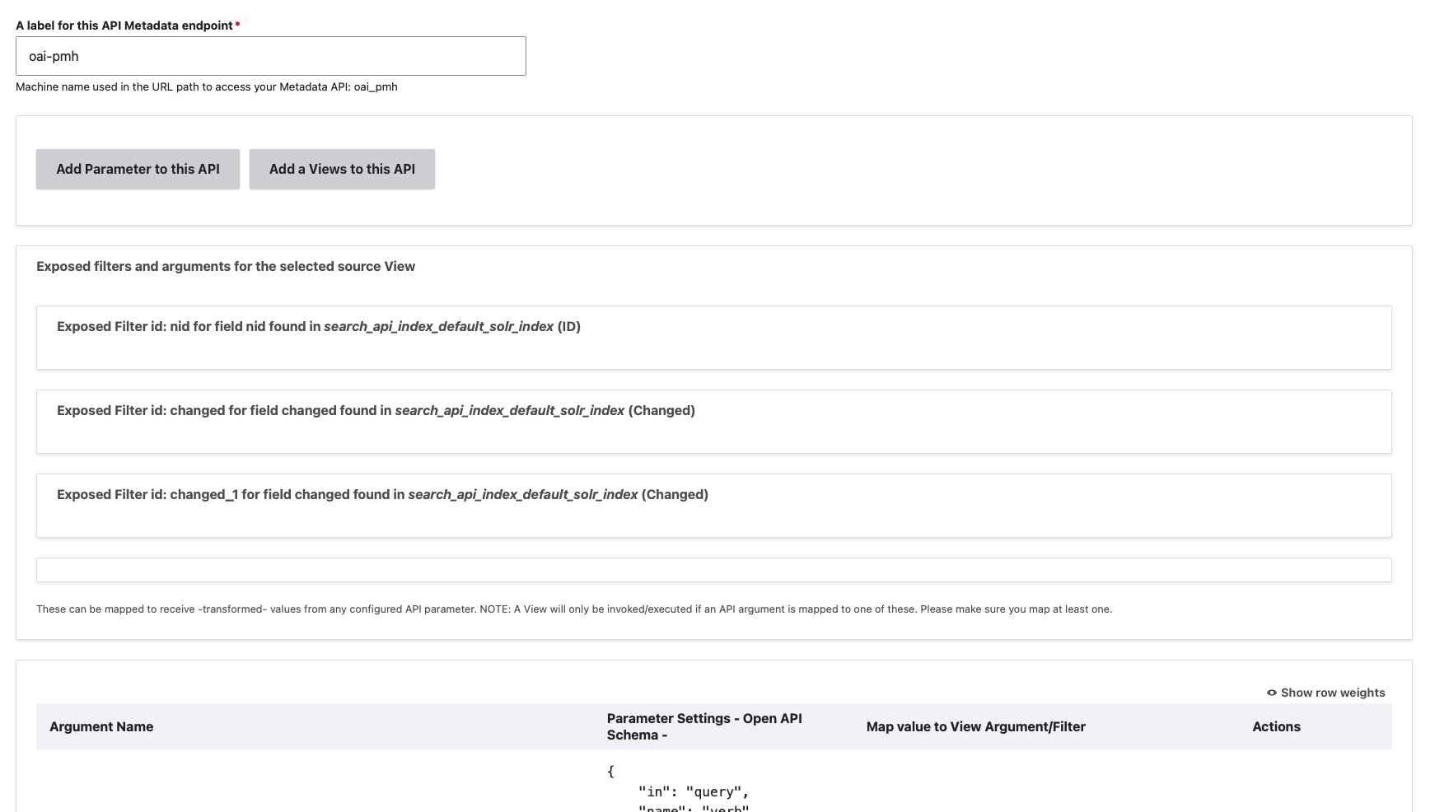Focus the API Metadata endpoint label field
1435x812 pixels.
tap(270, 56)
